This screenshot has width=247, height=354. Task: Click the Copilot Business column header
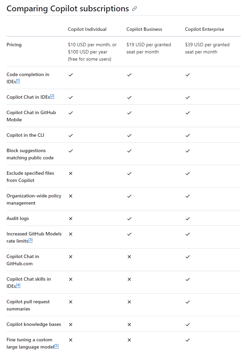pyautogui.click(x=144, y=29)
